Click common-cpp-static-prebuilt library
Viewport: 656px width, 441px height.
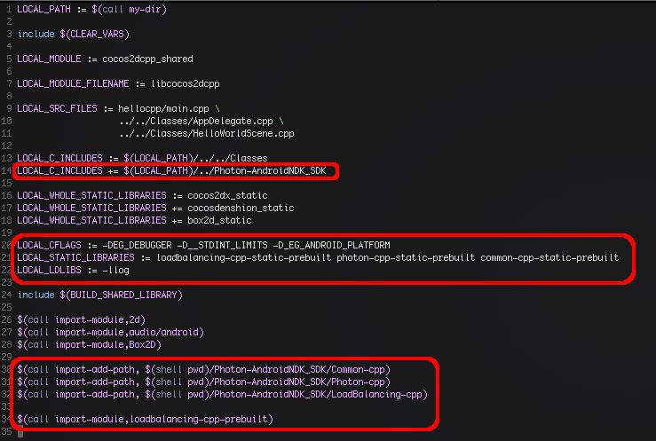[x=549, y=257]
